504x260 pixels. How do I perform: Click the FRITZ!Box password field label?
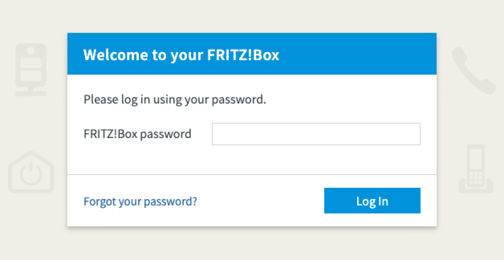[x=137, y=134]
